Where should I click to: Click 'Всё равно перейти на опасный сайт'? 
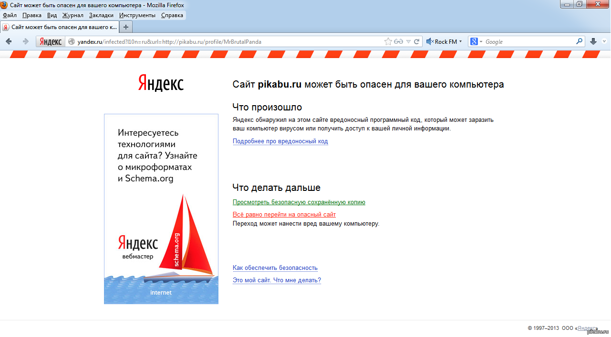[x=284, y=215]
